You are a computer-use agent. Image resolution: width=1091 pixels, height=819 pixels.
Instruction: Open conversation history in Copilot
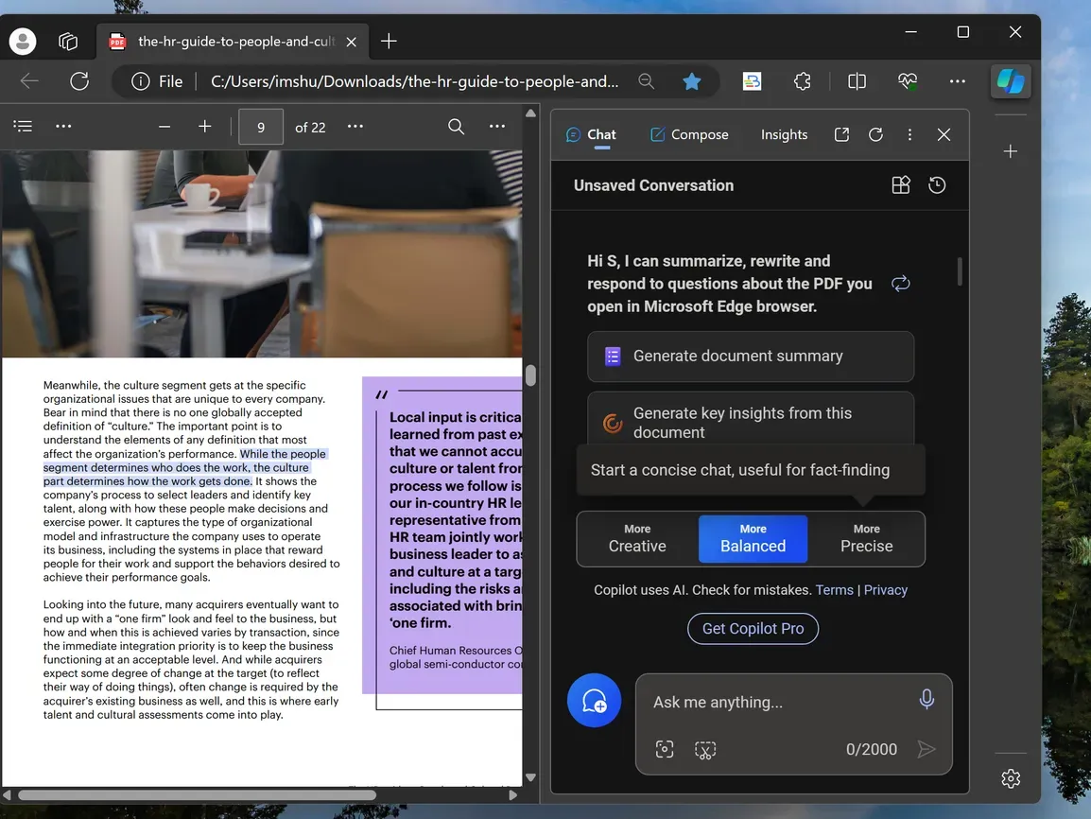pyautogui.click(x=937, y=184)
